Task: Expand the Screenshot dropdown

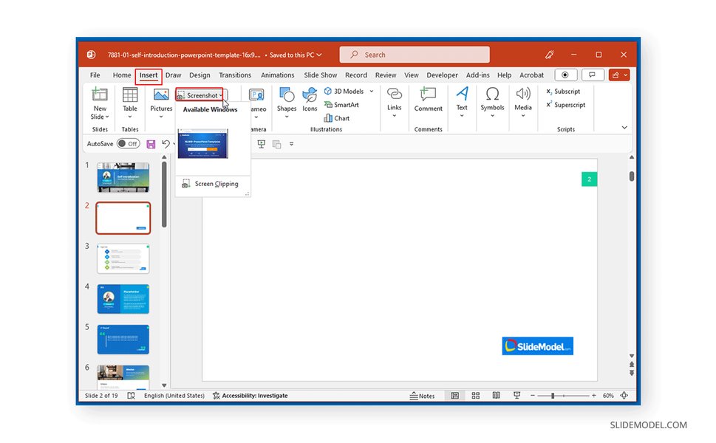Action: pos(222,95)
